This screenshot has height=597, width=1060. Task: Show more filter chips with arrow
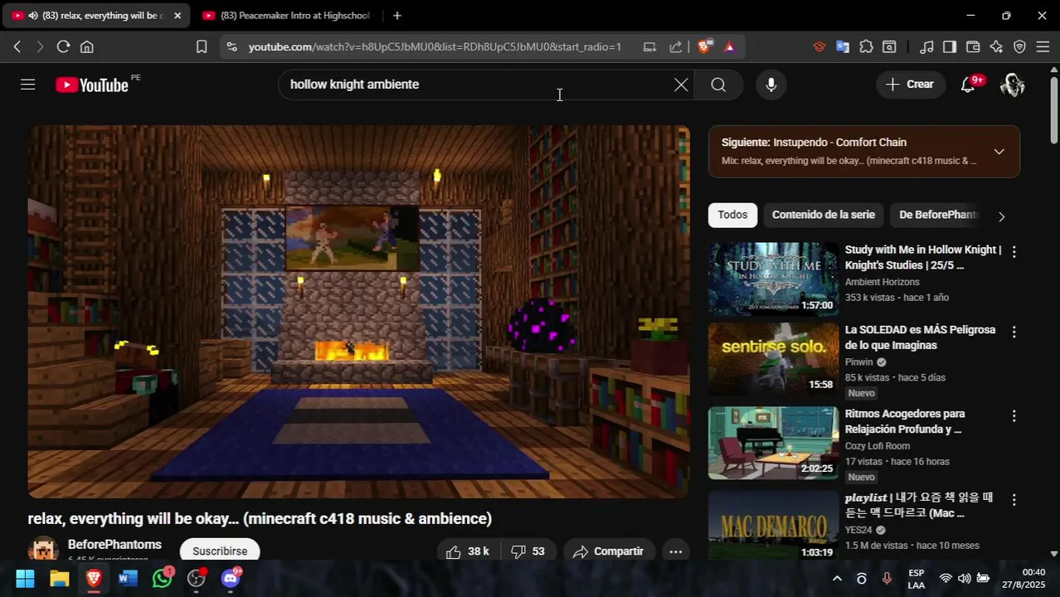1001,216
